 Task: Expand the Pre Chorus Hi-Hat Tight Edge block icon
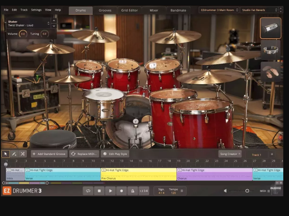(103, 170)
